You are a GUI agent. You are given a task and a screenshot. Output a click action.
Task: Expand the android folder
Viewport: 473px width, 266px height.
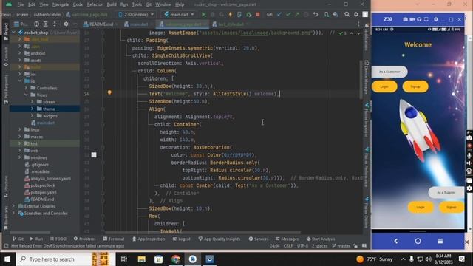(20, 53)
